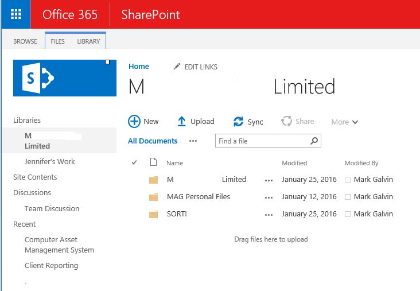
Task: Open the LIBRARY ribbon tab
Action: click(x=88, y=41)
